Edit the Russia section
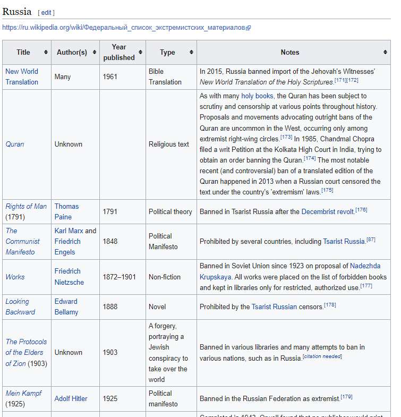This screenshot has width=401, height=417. (46, 13)
